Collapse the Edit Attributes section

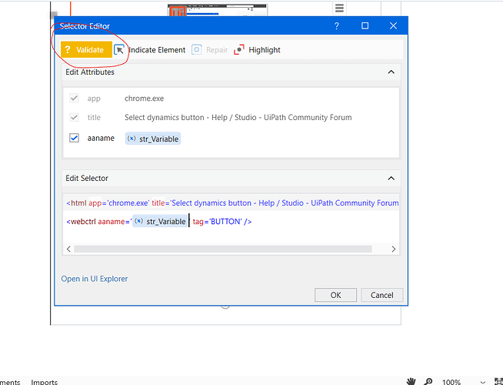tap(391, 72)
